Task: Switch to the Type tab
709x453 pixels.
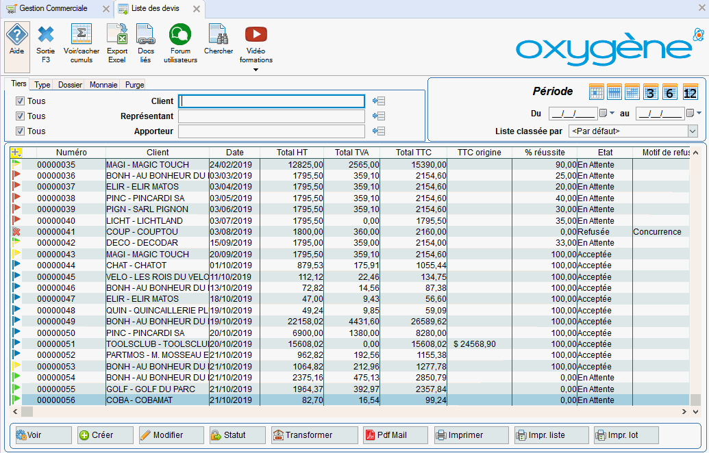Action: [x=42, y=84]
